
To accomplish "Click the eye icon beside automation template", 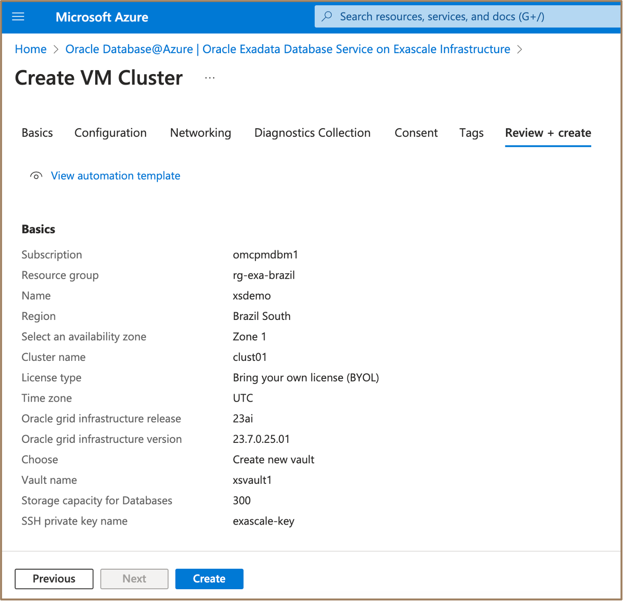I will [36, 176].
